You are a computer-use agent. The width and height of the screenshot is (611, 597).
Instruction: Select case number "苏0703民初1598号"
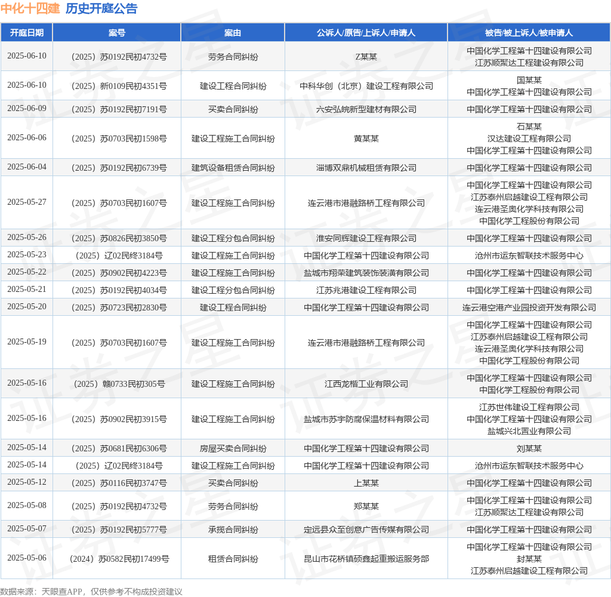133,139
